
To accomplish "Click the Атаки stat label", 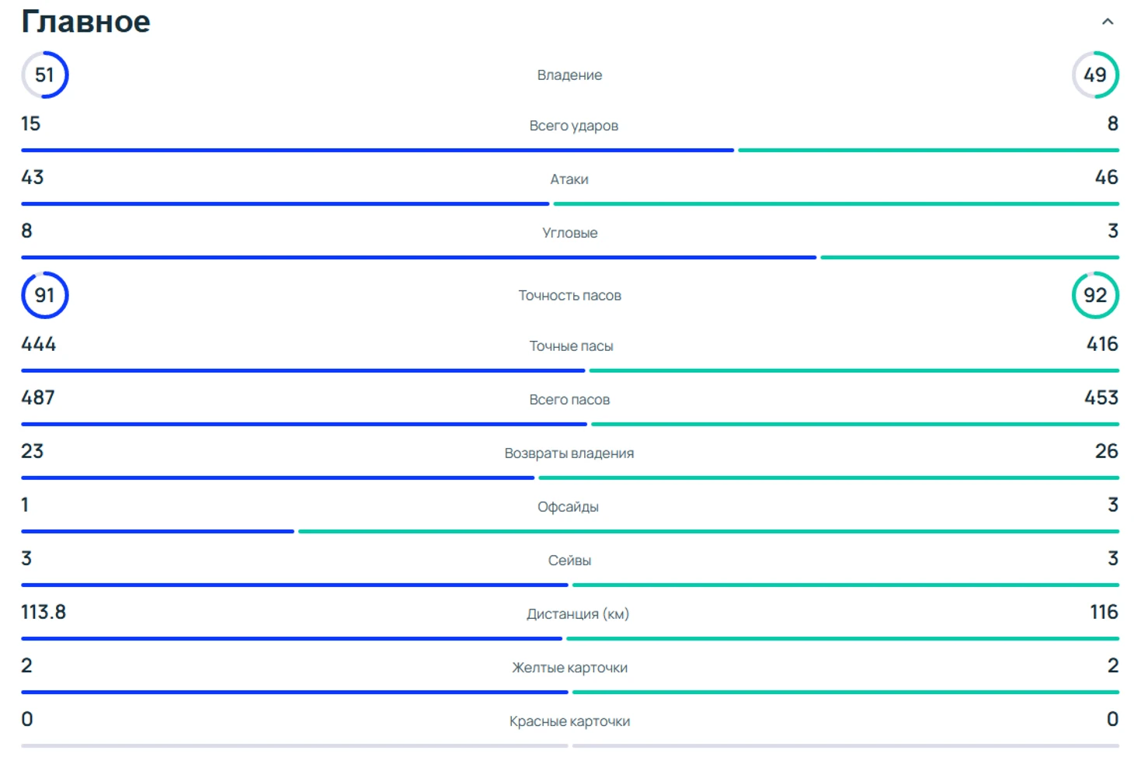I will point(569,179).
